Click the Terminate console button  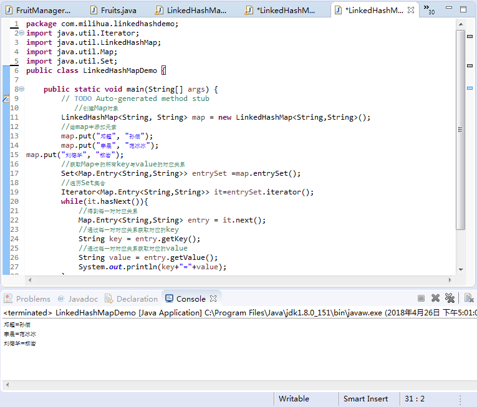click(x=421, y=298)
